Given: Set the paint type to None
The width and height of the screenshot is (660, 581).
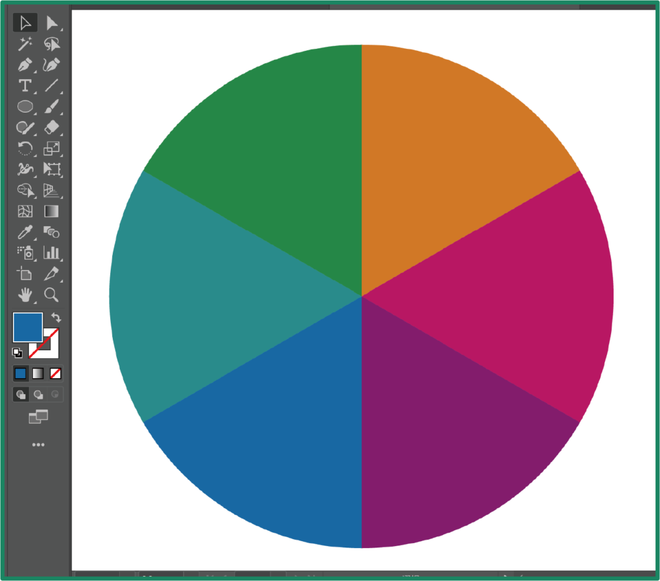Looking at the screenshot, I should (56, 374).
